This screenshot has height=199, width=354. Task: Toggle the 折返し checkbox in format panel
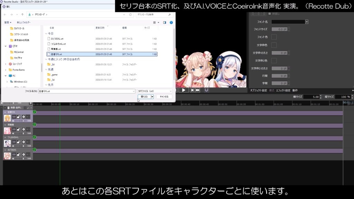click(x=269, y=14)
